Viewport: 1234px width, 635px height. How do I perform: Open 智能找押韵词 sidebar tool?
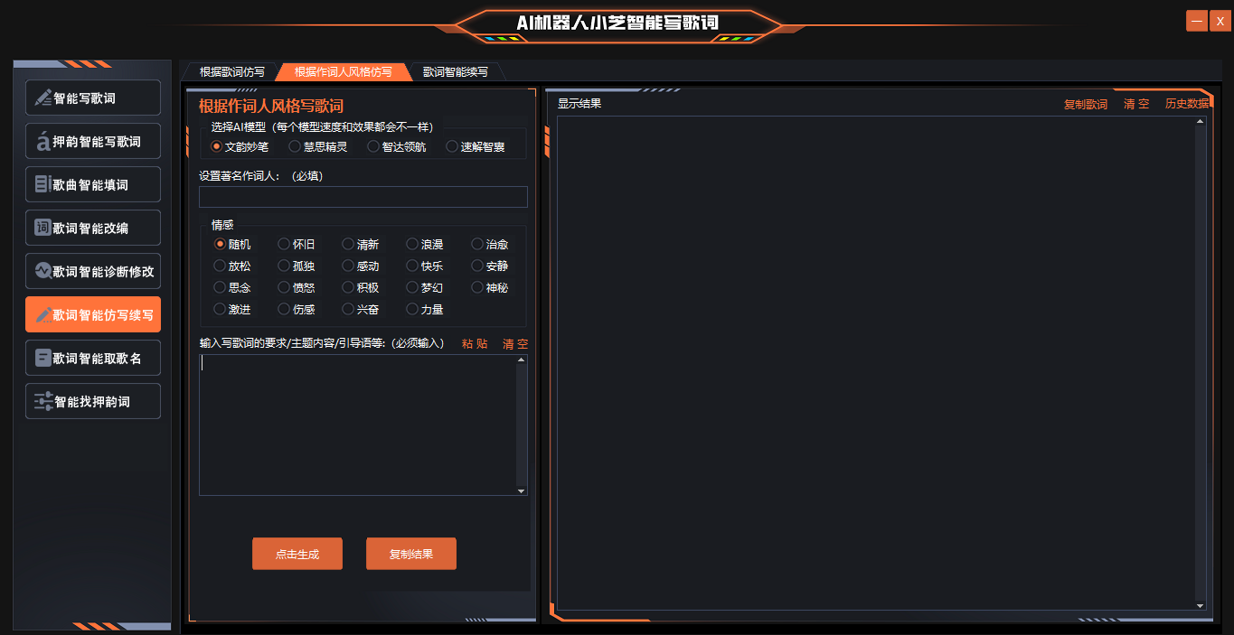tap(93, 401)
